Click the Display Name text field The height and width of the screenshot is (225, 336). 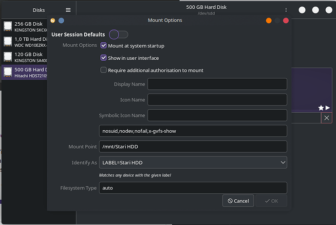[217, 84]
